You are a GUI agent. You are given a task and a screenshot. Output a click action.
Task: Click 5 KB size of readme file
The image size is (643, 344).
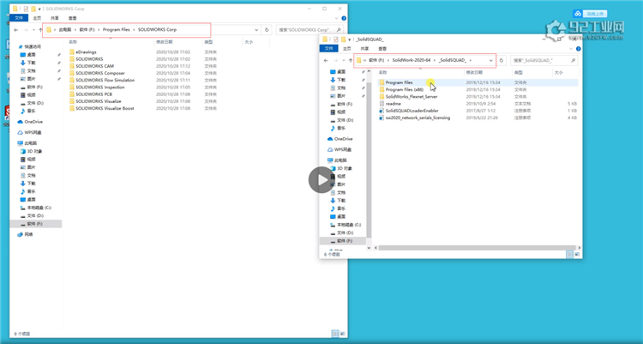[572, 104]
